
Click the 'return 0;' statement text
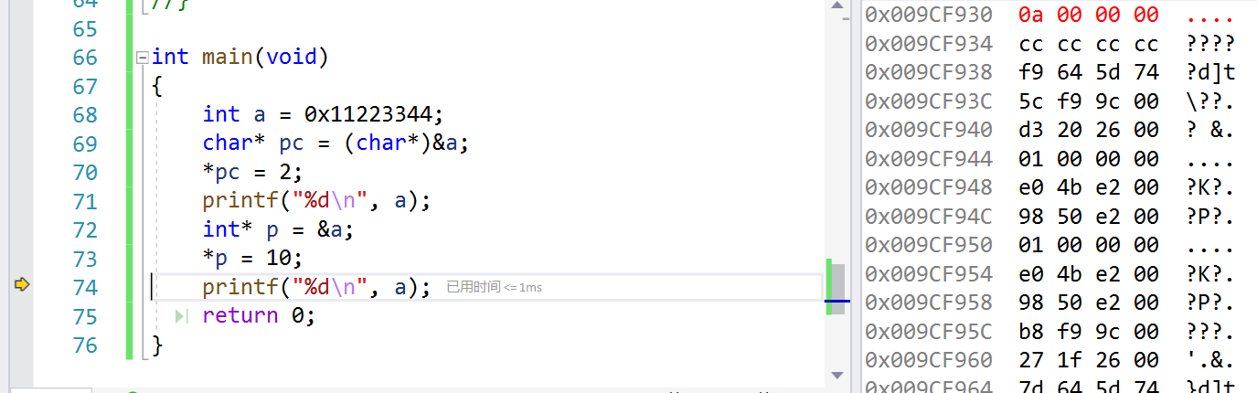[259, 315]
